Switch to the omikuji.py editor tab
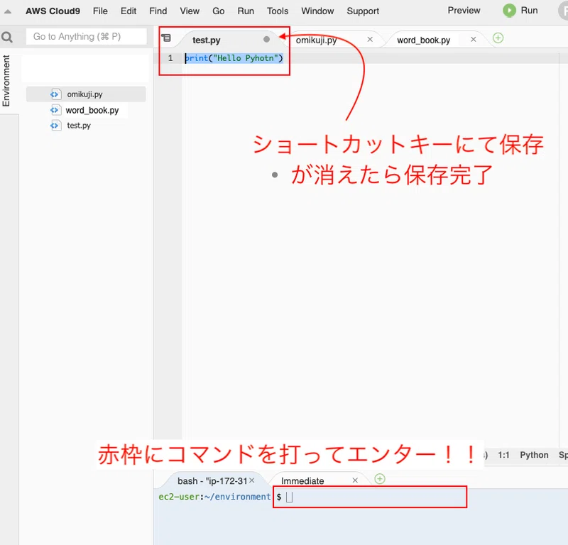568x545 pixels. pos(316,40)
